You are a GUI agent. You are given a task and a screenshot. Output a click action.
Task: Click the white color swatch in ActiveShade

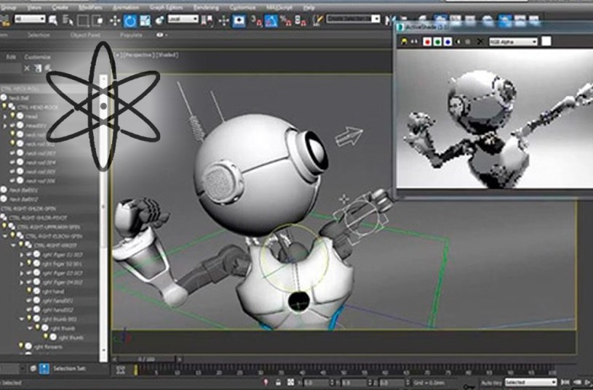click(546, 42)
